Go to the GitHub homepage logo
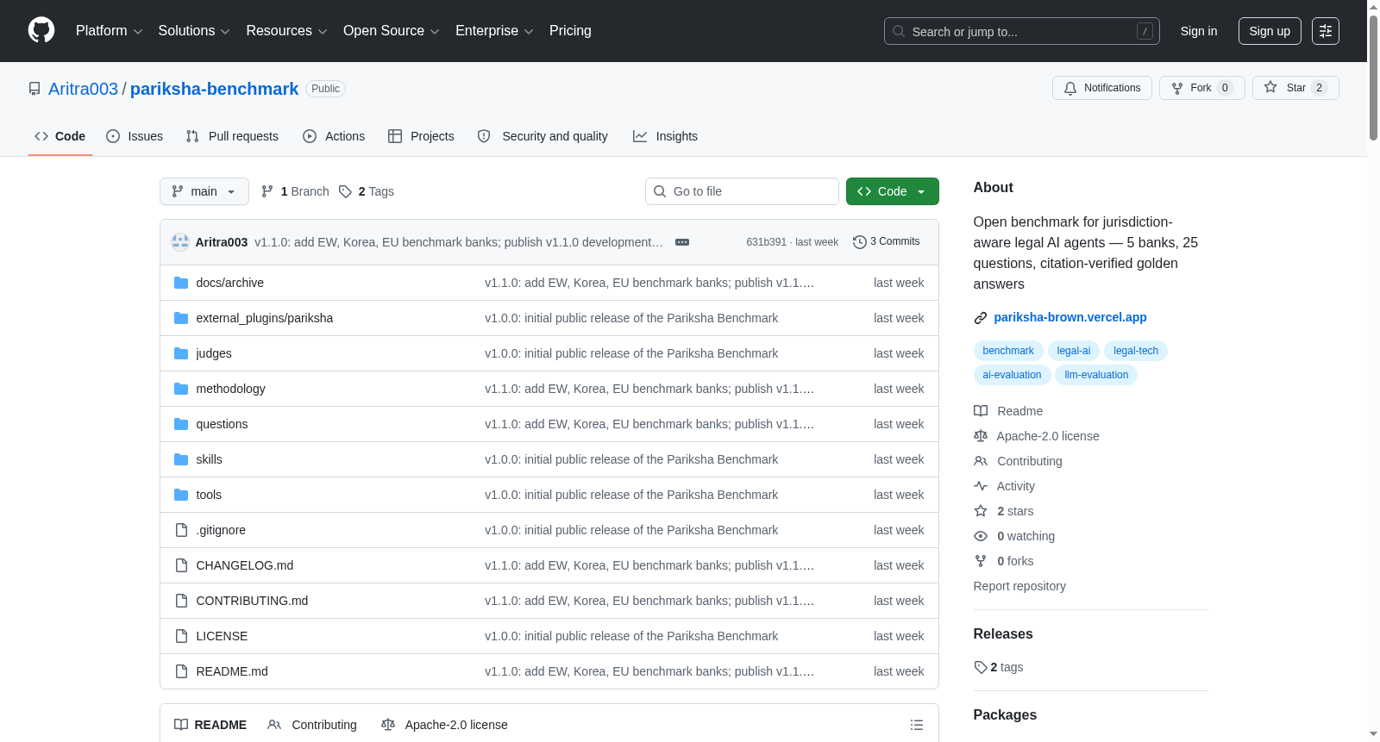The image size is (1380, 742). [41, 31]
